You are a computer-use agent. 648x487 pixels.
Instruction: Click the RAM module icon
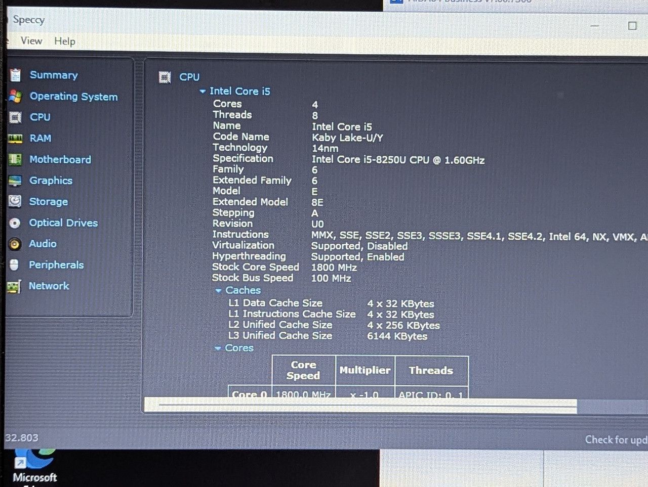[16, 139]
